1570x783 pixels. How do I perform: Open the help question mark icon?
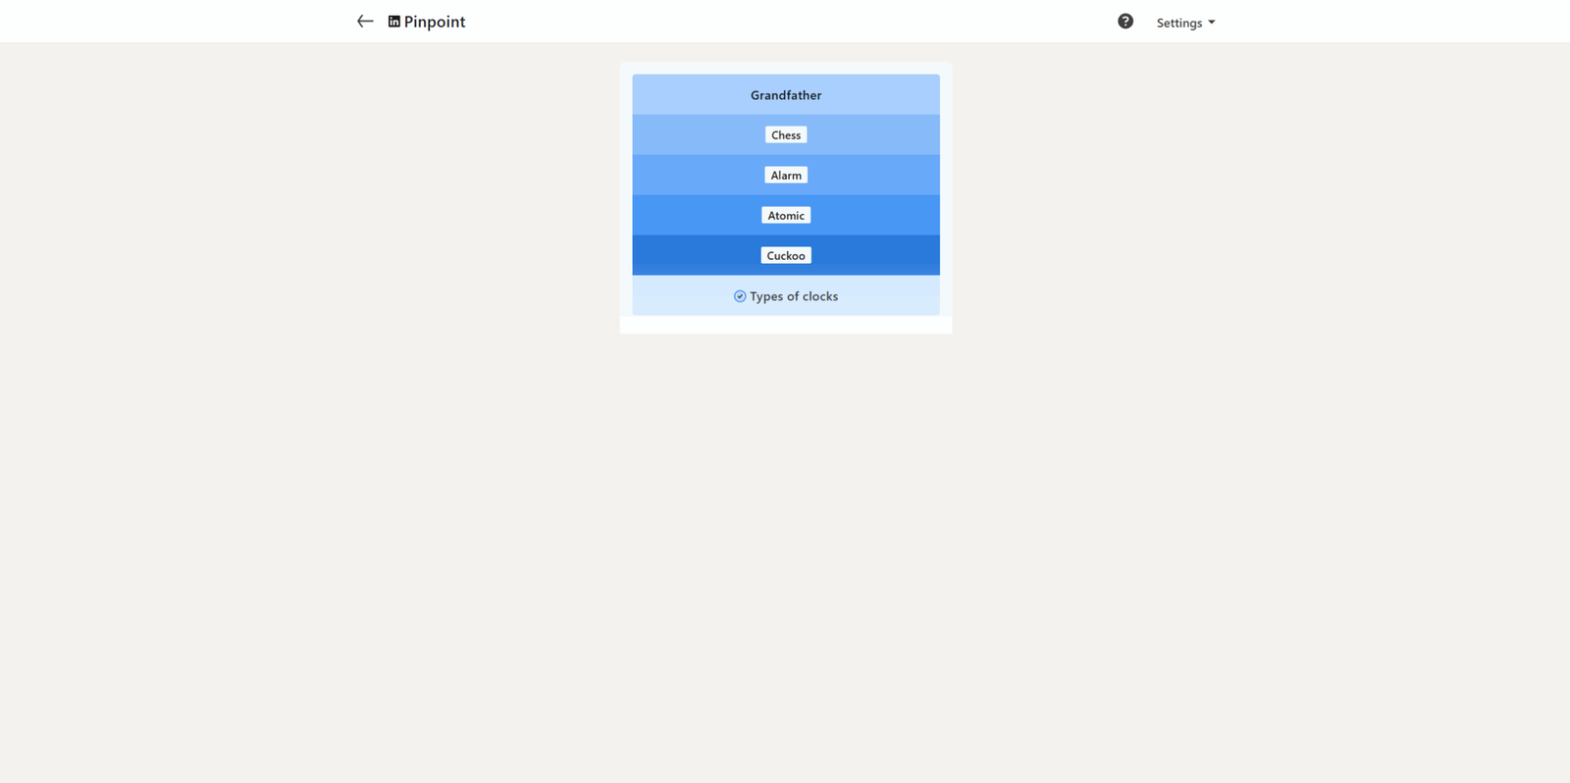click(x=1125, y=22)
